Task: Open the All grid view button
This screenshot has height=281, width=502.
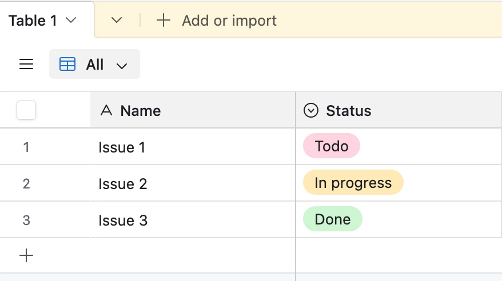Action: [x=94, y=65]
